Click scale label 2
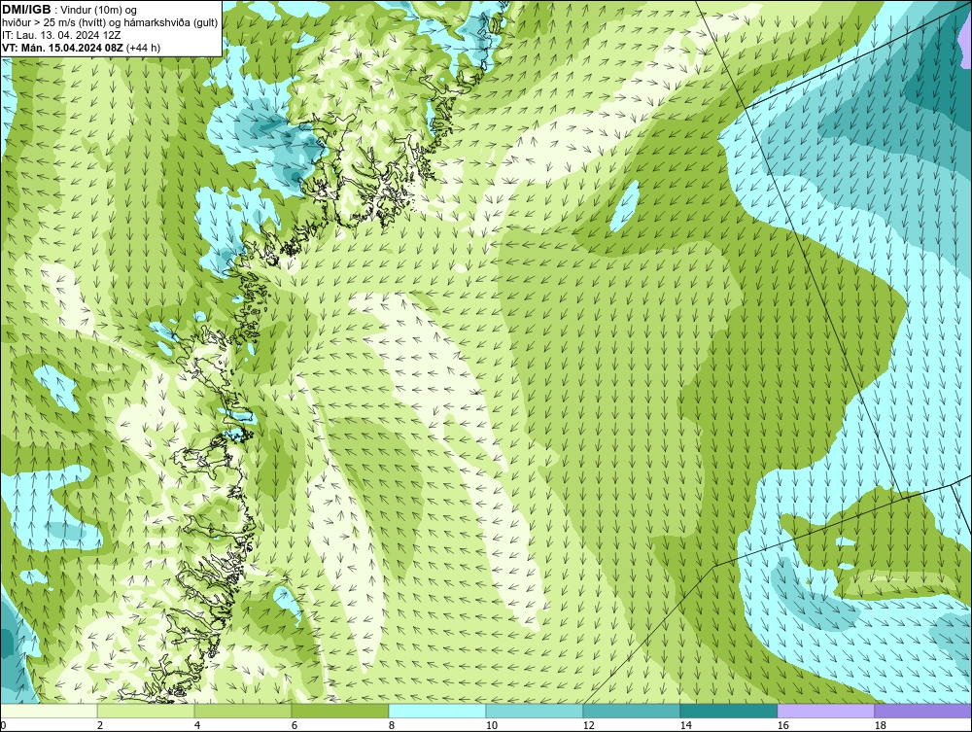This screenshot has height=732, width=972. tap(100, 725)
